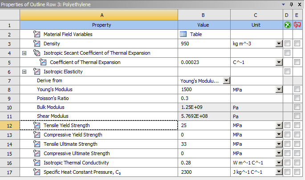Click Tensile Ultimate Strength value 33

(x=184, y=144)
